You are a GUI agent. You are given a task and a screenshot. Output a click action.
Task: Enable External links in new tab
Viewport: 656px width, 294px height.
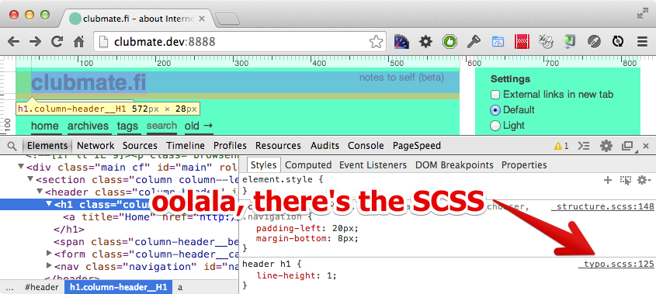(x=495, y=95)
